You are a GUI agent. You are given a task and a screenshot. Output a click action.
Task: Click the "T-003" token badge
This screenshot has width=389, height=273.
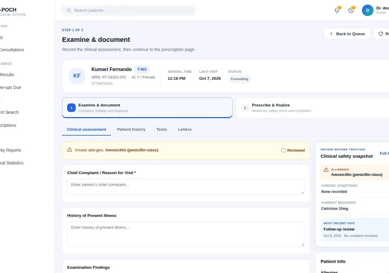[x=142, y=69]
